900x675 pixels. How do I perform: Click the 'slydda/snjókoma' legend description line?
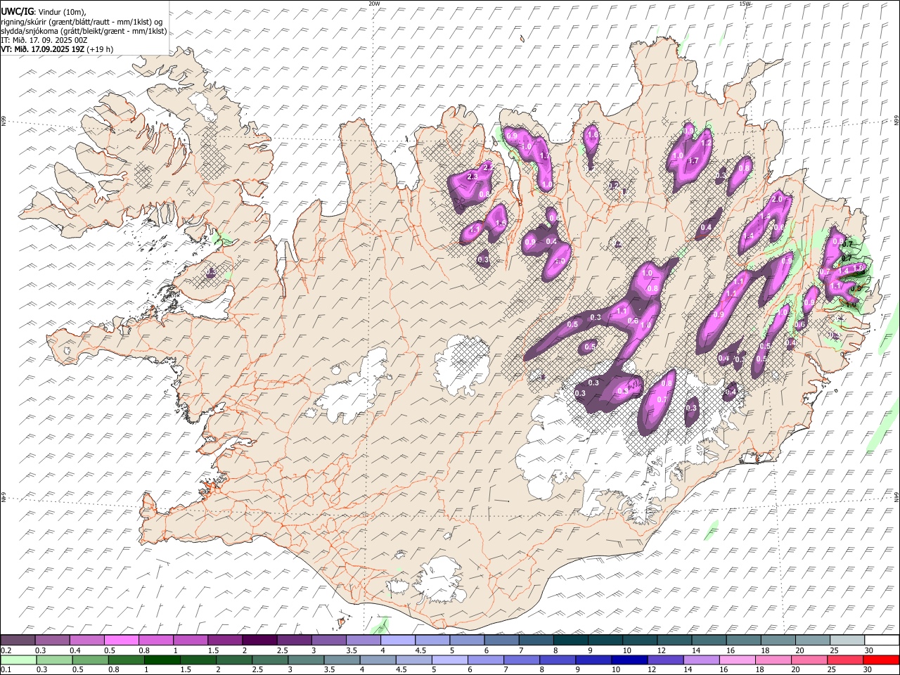[84, 31]
